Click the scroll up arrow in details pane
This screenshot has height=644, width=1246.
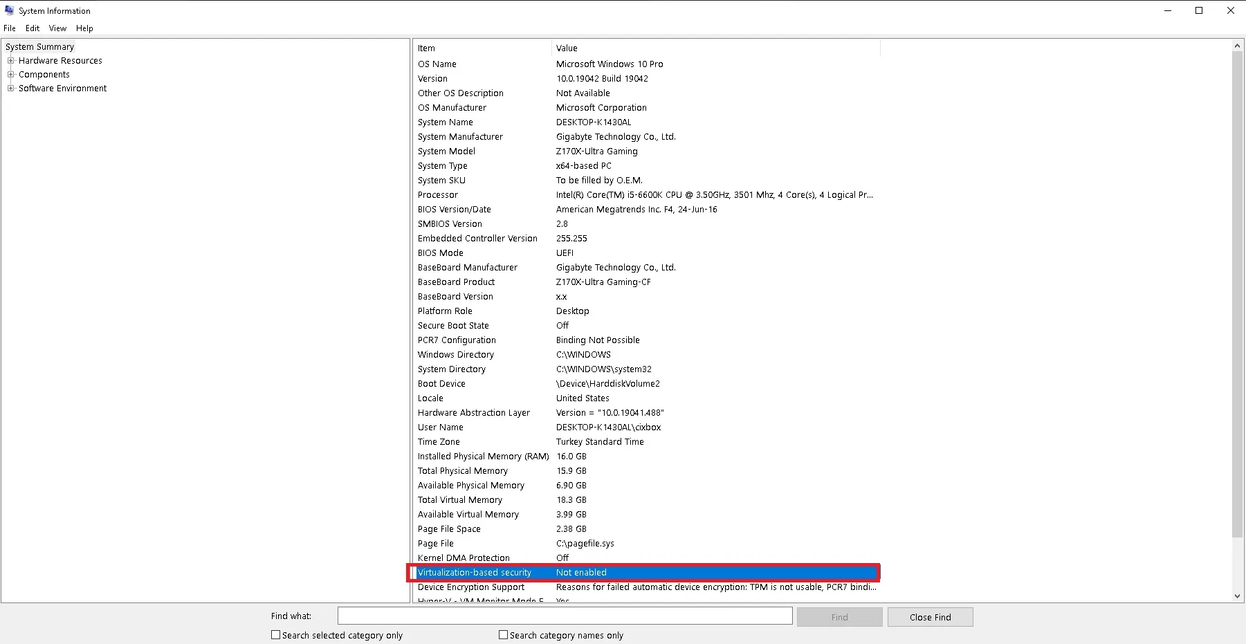1238,46
